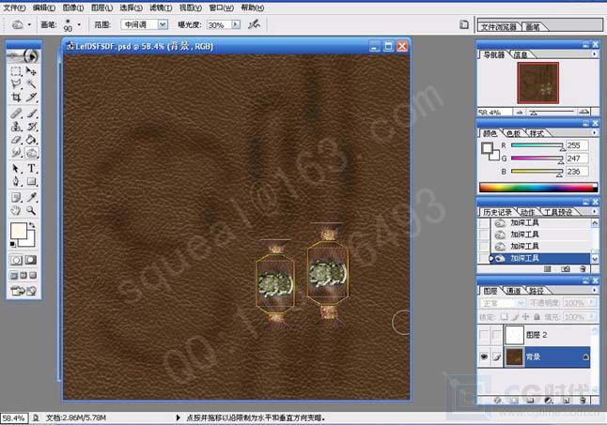Open the 文件(F) File menu
The height and width of the screenshot is (425, 607).
[x=15, y=8]
